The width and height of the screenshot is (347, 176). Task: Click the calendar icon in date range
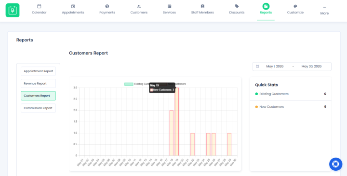click(257, 66)
